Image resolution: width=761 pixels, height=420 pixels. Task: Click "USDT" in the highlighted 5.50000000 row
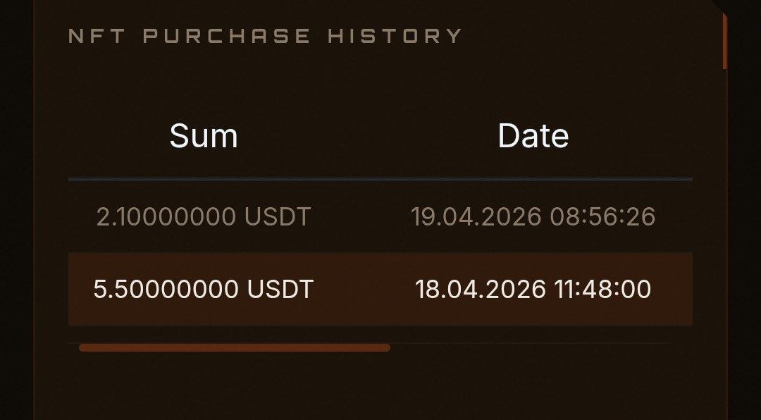point(280,289)
